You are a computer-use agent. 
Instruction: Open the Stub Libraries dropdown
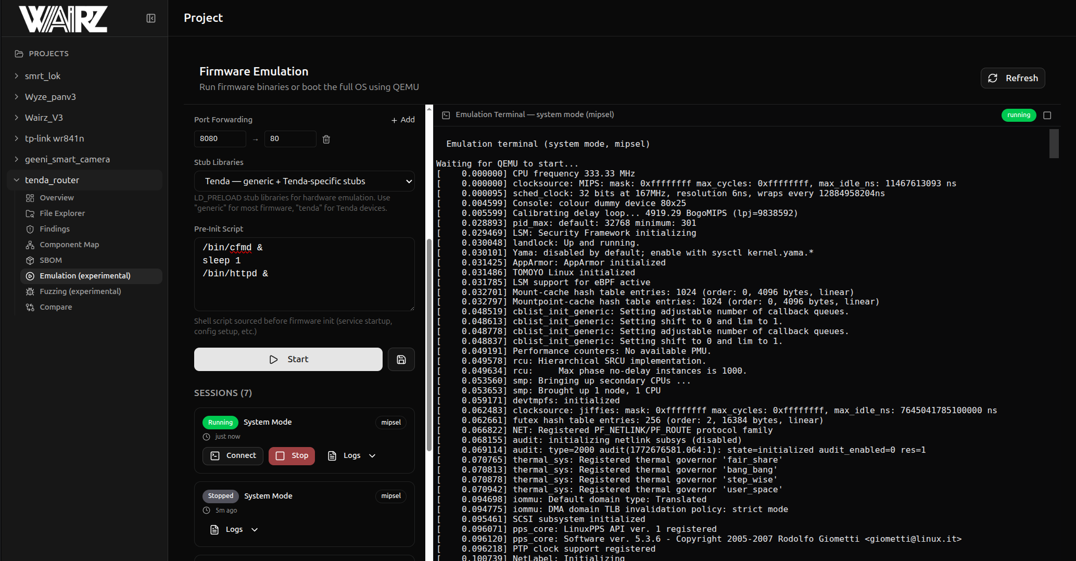point(304,181)
